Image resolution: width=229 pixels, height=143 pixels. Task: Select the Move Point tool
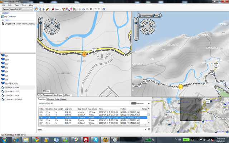pos(67,9)
